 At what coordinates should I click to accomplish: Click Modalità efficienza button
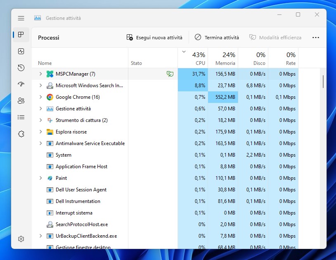(275, 38)
